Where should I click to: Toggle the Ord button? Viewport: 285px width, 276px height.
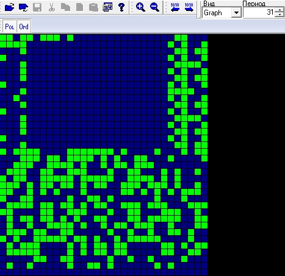(24, 26)
